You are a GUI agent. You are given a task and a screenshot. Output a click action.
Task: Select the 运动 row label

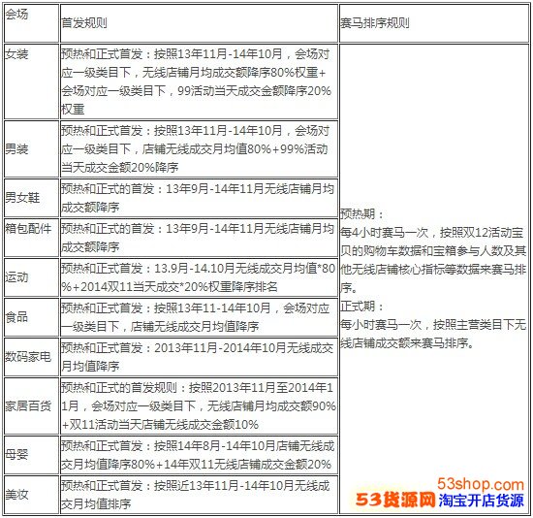click(x=16, y=277)
